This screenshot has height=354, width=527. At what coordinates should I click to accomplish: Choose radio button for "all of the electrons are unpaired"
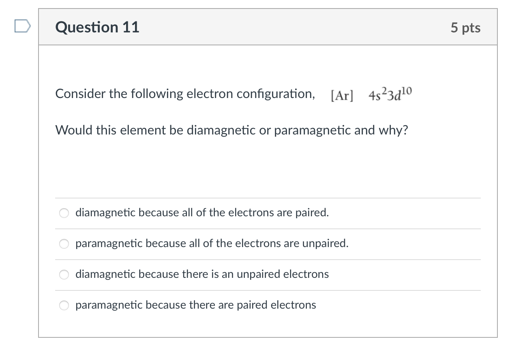coord(64,244)
